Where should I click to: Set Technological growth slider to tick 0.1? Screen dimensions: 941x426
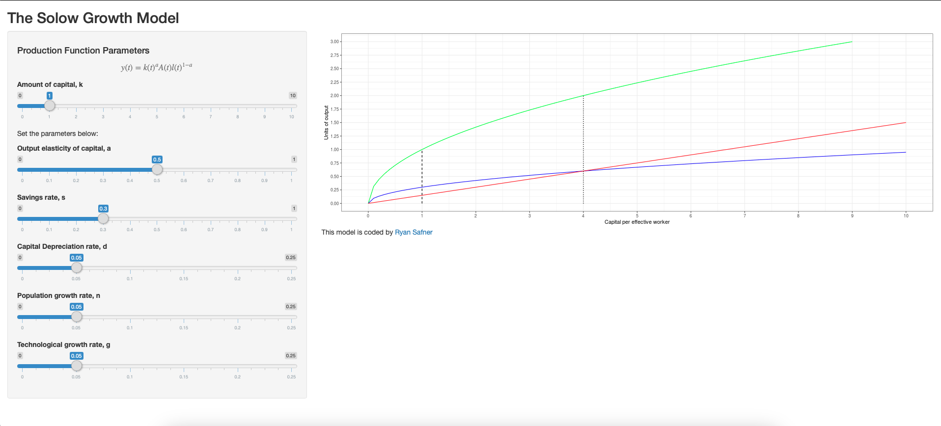(x=130, y=366)
